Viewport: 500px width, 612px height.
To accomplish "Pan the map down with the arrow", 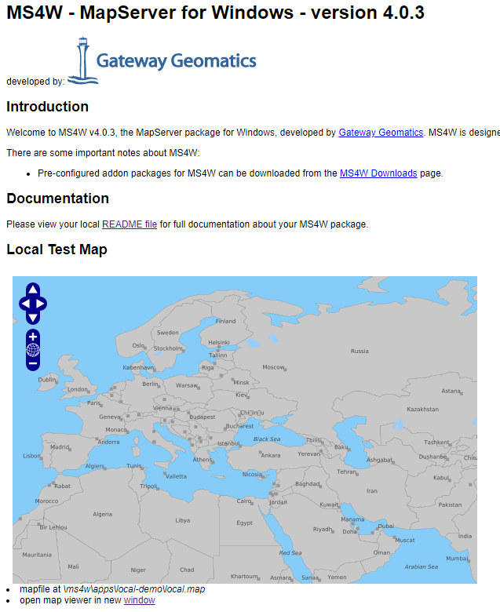I will [33, 317].
